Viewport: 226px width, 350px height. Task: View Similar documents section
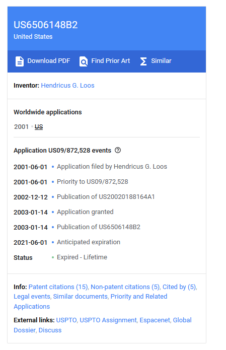tap(81, 297)
